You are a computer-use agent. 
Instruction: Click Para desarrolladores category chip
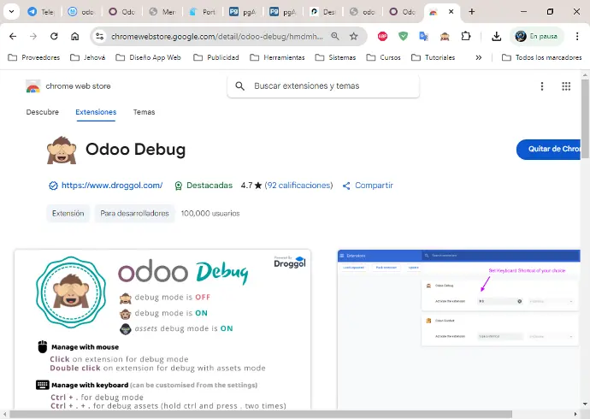(135, 213)
